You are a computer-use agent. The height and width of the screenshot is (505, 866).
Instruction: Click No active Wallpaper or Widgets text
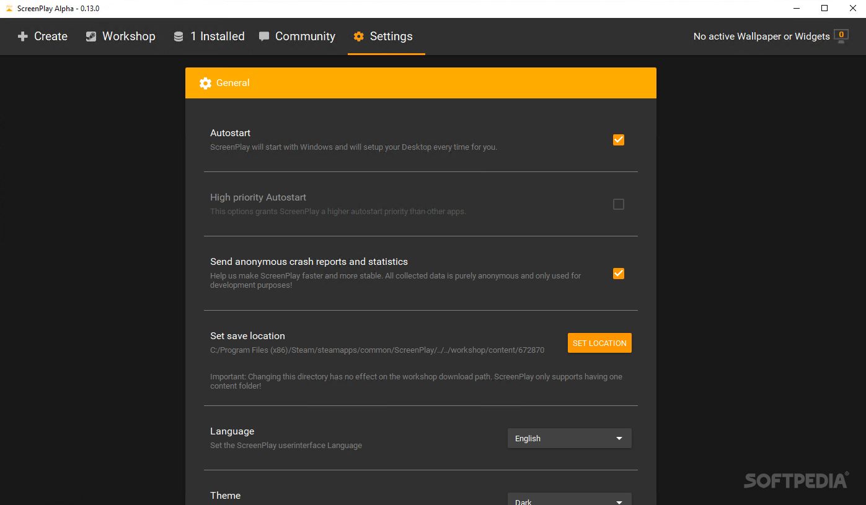pyautogui.click(x=761, y=37)
